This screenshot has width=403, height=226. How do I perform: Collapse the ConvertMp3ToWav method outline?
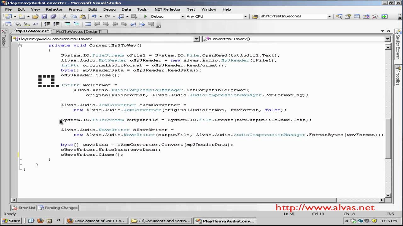pos(20,46)
